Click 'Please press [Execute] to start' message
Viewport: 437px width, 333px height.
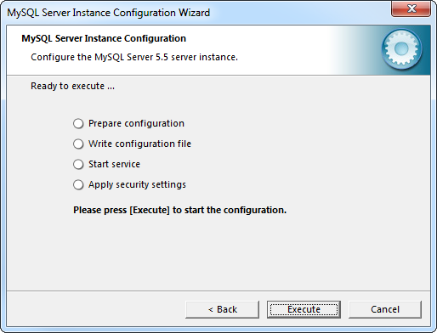point(180,210)
